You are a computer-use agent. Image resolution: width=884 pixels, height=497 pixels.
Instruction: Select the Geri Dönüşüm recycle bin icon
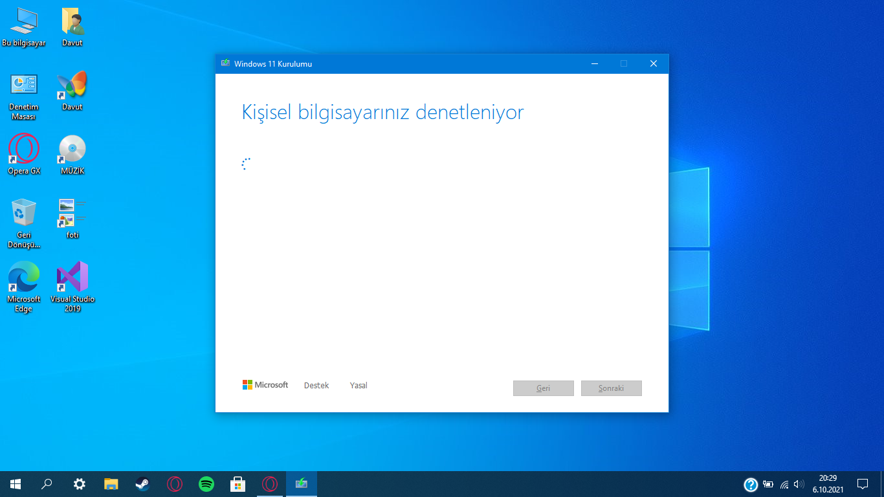[24, 223]
